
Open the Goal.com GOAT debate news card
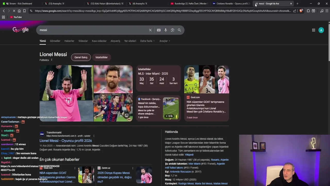click(x=207, y=93)
